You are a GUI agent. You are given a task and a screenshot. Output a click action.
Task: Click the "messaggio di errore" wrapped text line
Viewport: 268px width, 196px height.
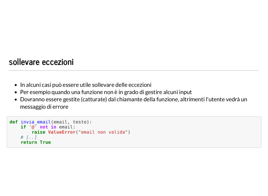coord(44,107)
